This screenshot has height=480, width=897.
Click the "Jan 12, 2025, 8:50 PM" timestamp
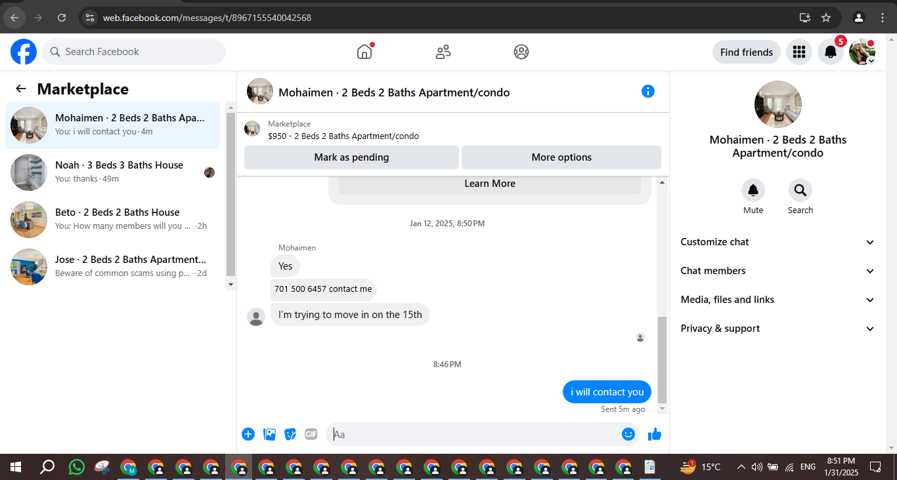tap(447, 224)
